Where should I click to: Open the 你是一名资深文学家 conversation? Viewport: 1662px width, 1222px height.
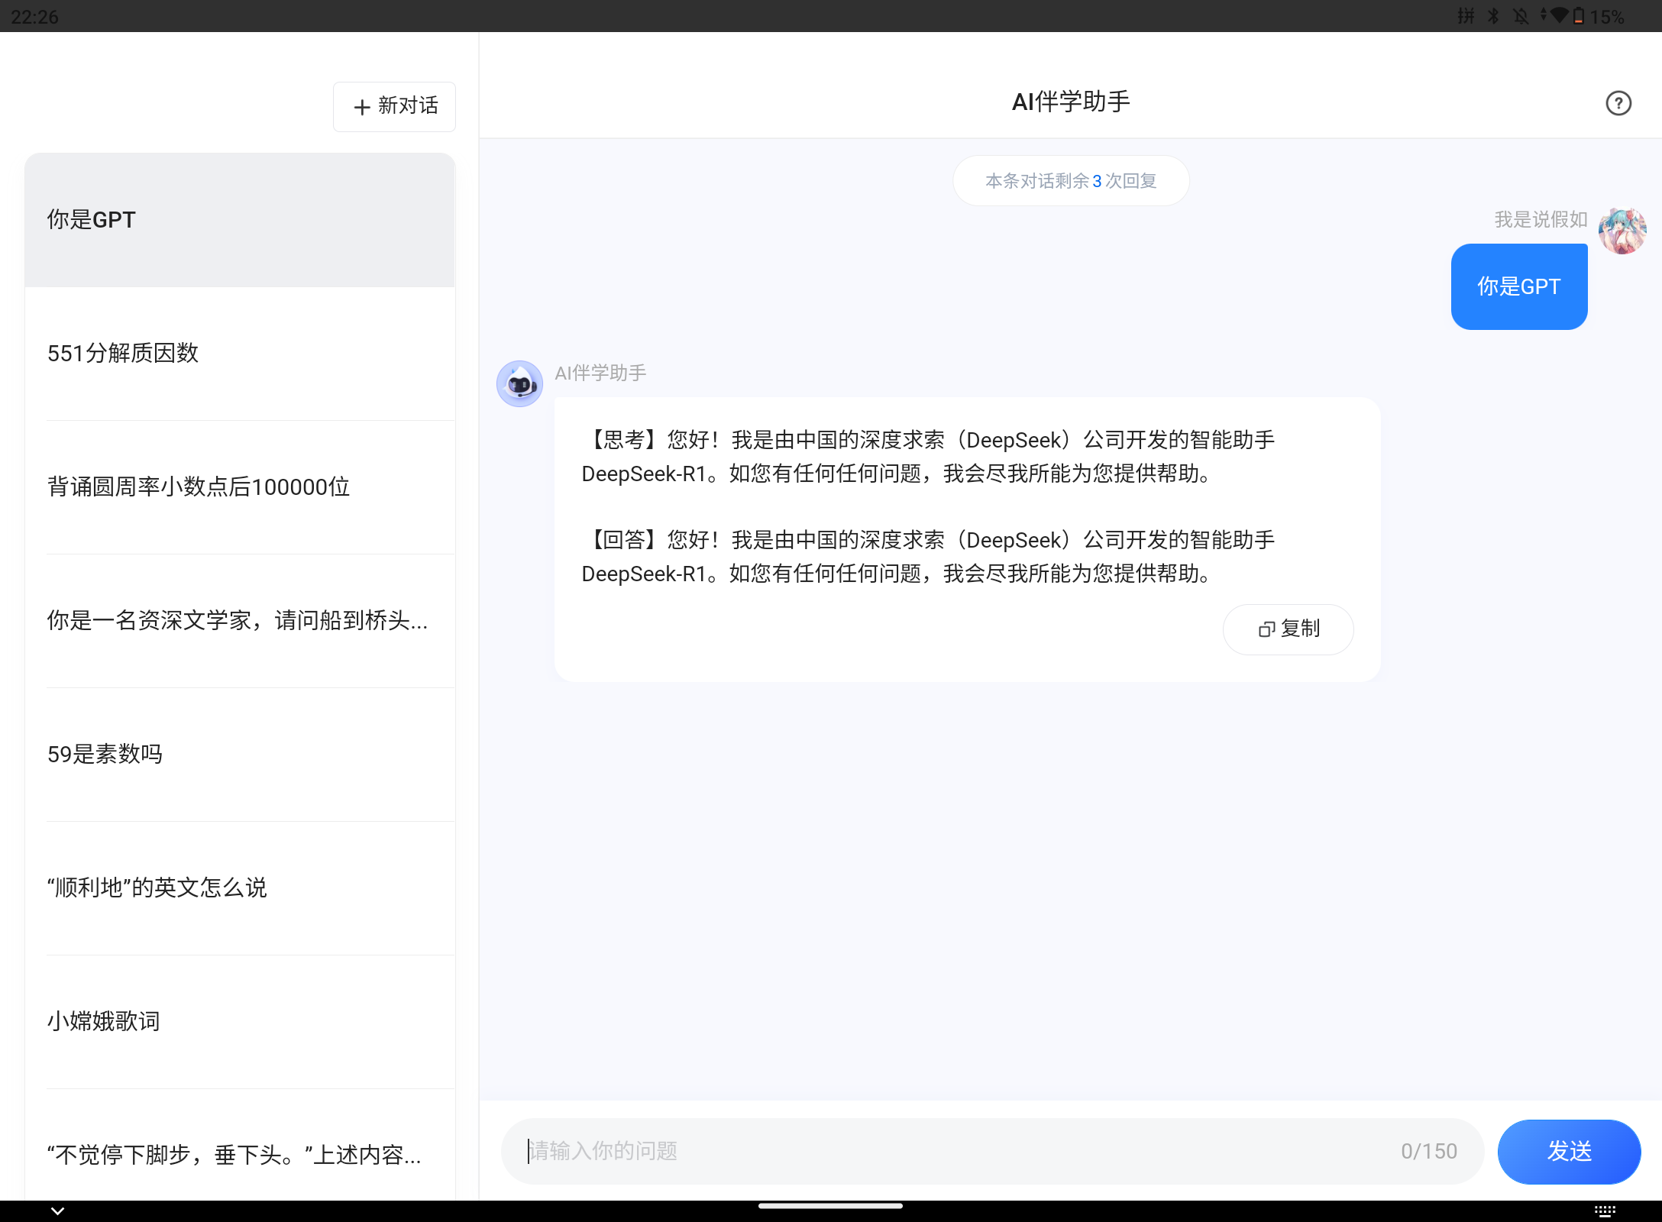(240, 621)
